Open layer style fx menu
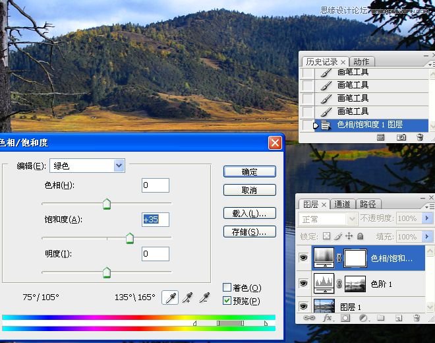The width and height of the screenshot is (435, 343). click(328, 318)
